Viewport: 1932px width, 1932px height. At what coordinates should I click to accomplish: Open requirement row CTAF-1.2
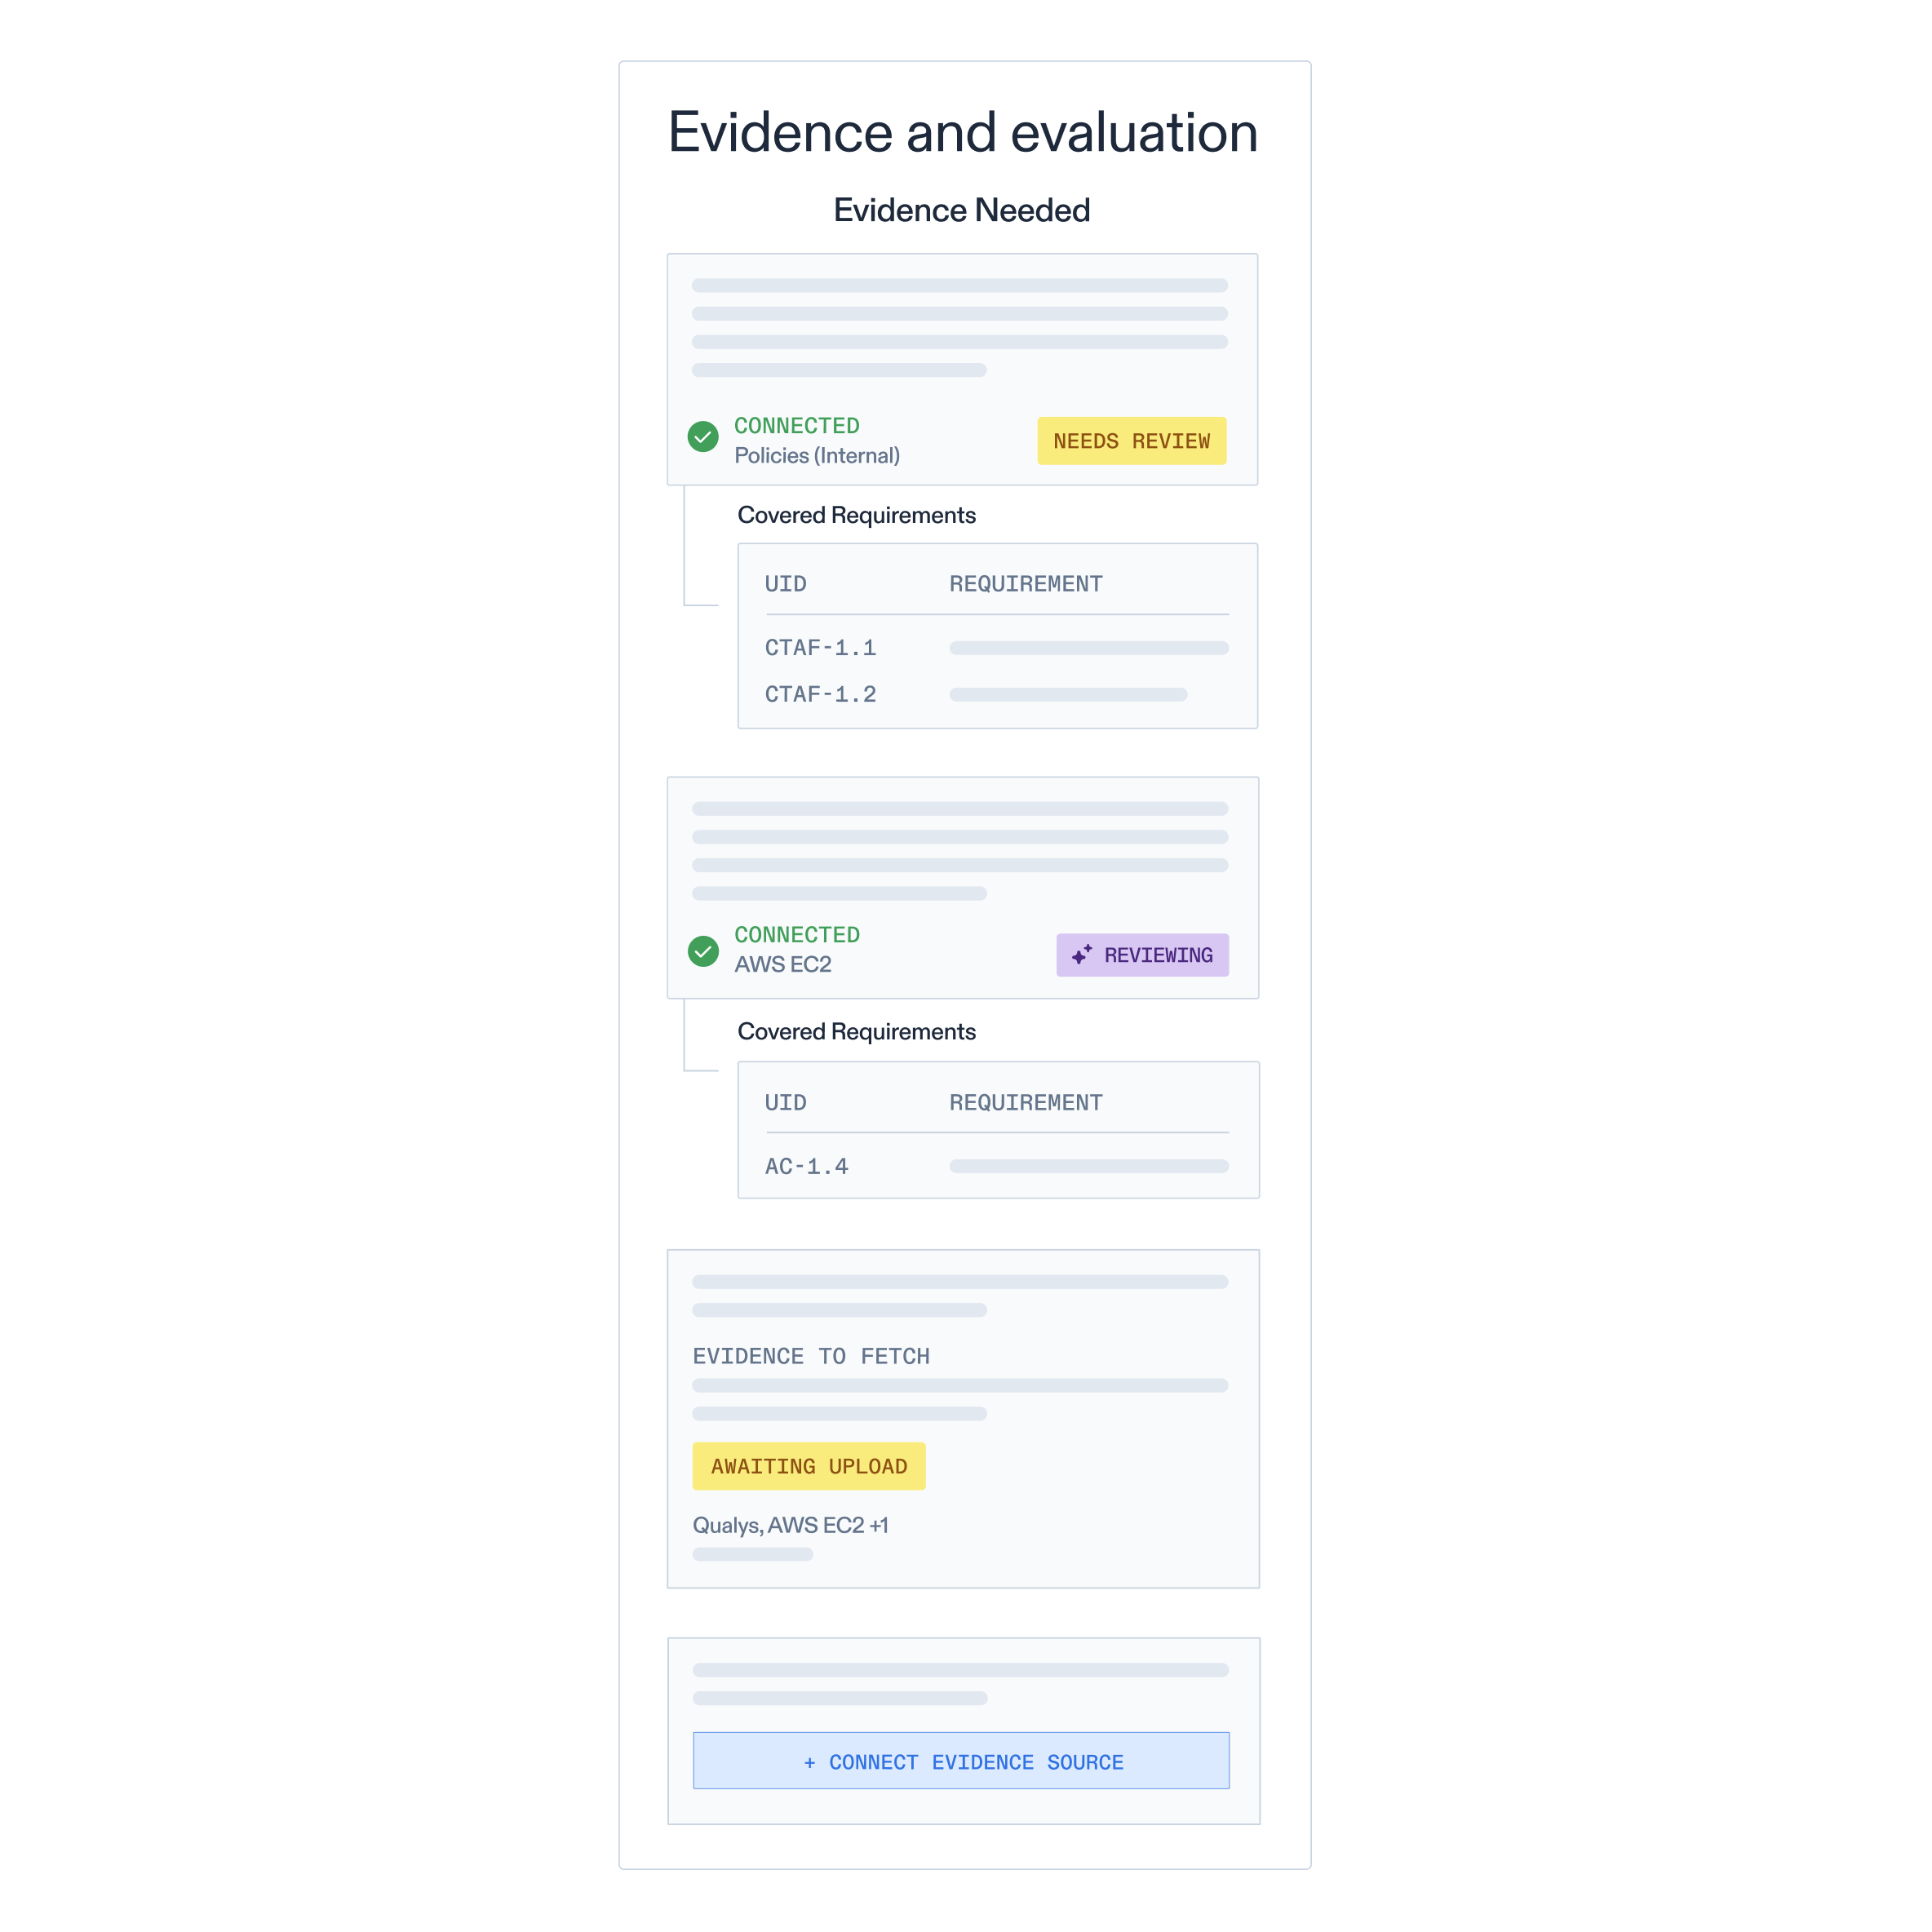(x=997, y=694)
